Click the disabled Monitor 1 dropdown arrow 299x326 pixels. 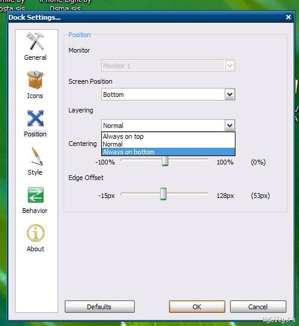229,66
